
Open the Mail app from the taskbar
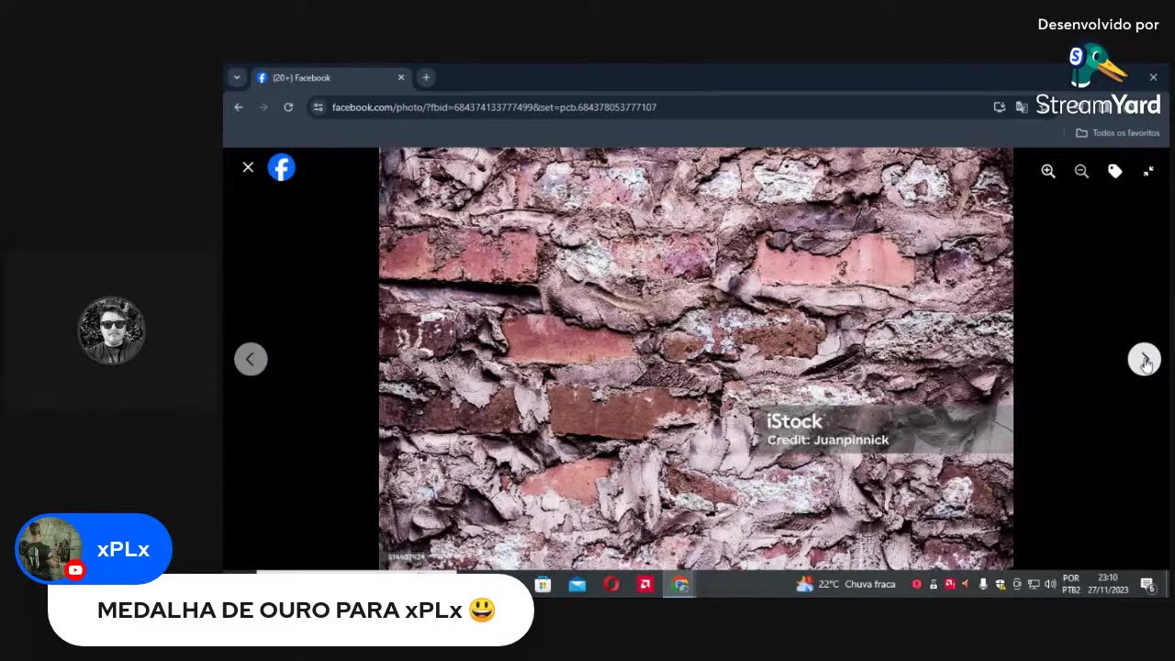[577, 585]
